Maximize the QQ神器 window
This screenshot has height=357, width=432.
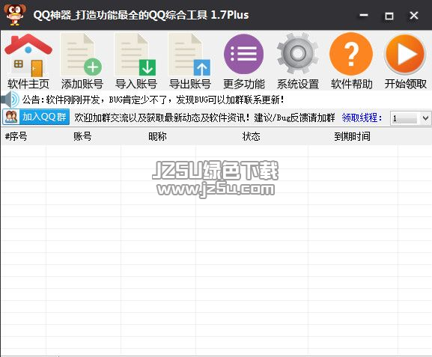pos(389,16)
